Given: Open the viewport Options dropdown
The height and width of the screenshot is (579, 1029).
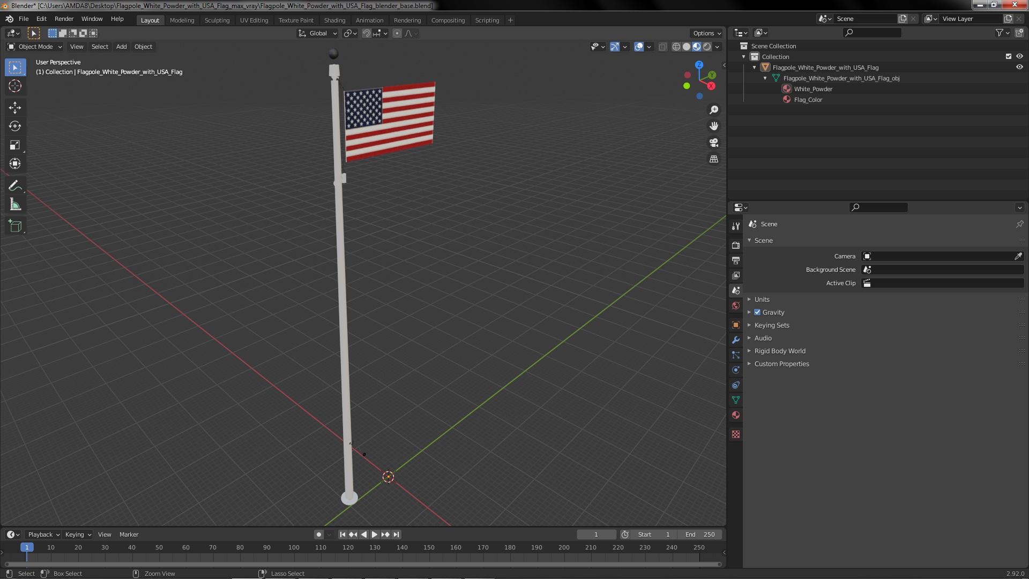Looking at the screenshot, I should coord(707,33).
